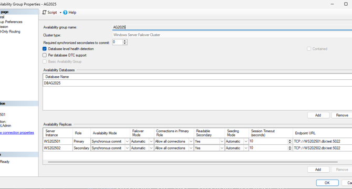Open the Script dropdown arrow
The width and height of the screenshot is (352, 189).
click(x=60, y=13)
